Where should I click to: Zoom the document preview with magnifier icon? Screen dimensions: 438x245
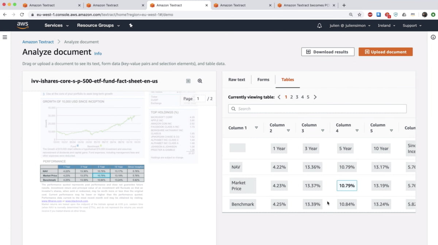(200, 81)
